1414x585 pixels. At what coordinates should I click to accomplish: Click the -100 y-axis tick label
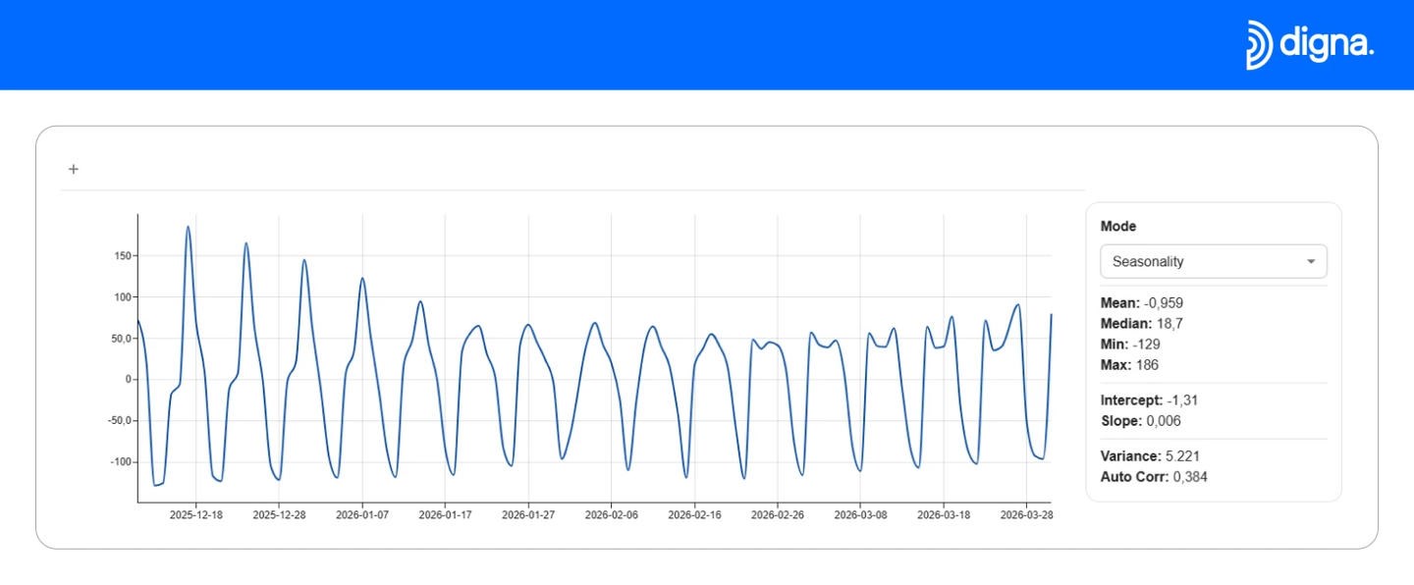click(x=121, y=461)
